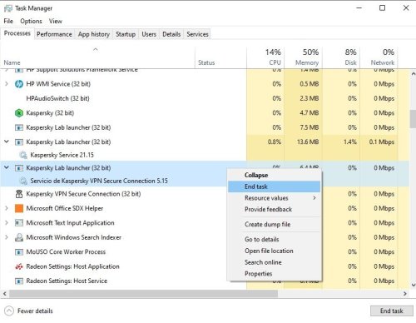Click the Kaspersky Service 21.15 gear icon
This screenshot has height=323, width=416.
point(23,155)
